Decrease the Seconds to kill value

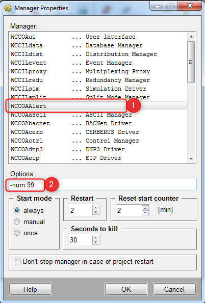[96, 242]
